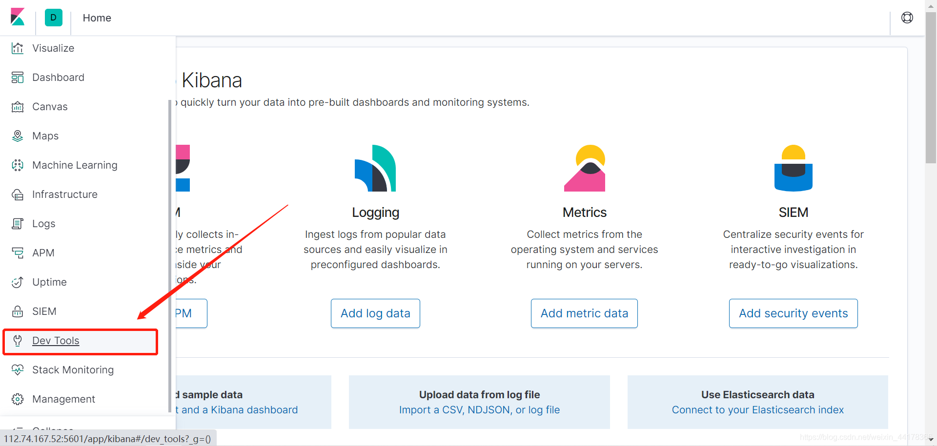This screenshot has width=937, height=446.
Task: Click the Add security events button
Action: [x=794, y=313]
